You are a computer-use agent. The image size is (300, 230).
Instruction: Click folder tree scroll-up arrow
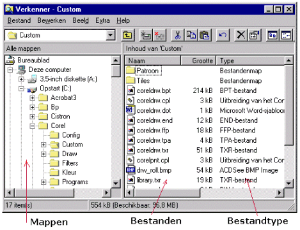[x=116, y=61]
